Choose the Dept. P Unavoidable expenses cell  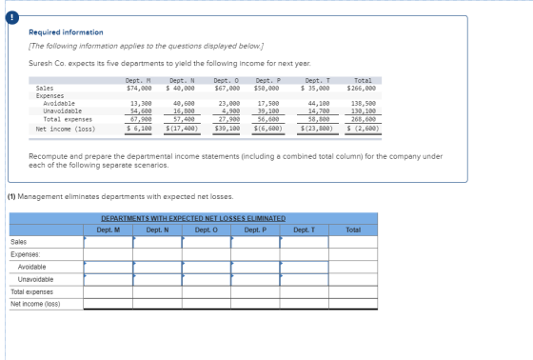255,280
